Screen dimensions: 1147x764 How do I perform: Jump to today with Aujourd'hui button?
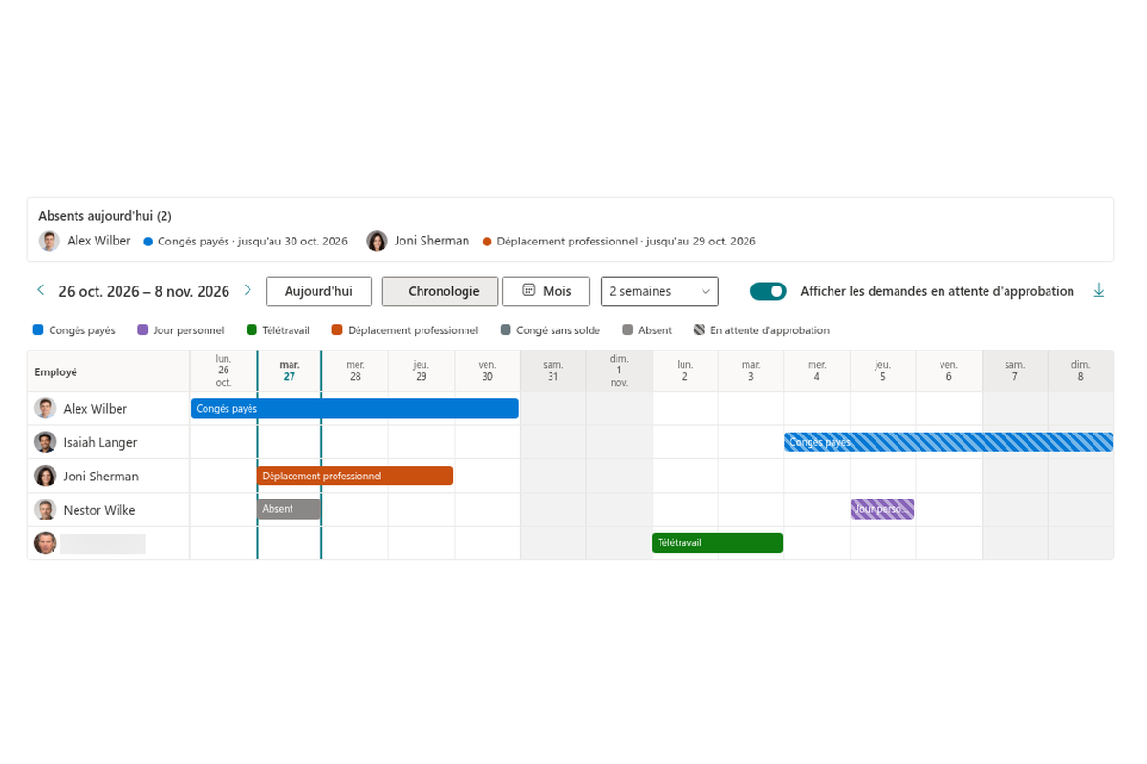[318, 291]
